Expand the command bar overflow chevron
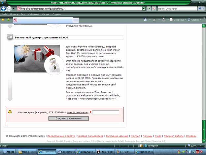This screenshot has height=155, width=206. (204, 18)
